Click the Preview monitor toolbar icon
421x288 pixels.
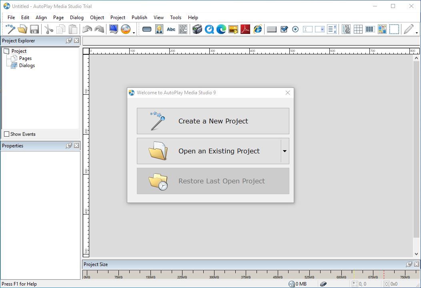[114, 29]
